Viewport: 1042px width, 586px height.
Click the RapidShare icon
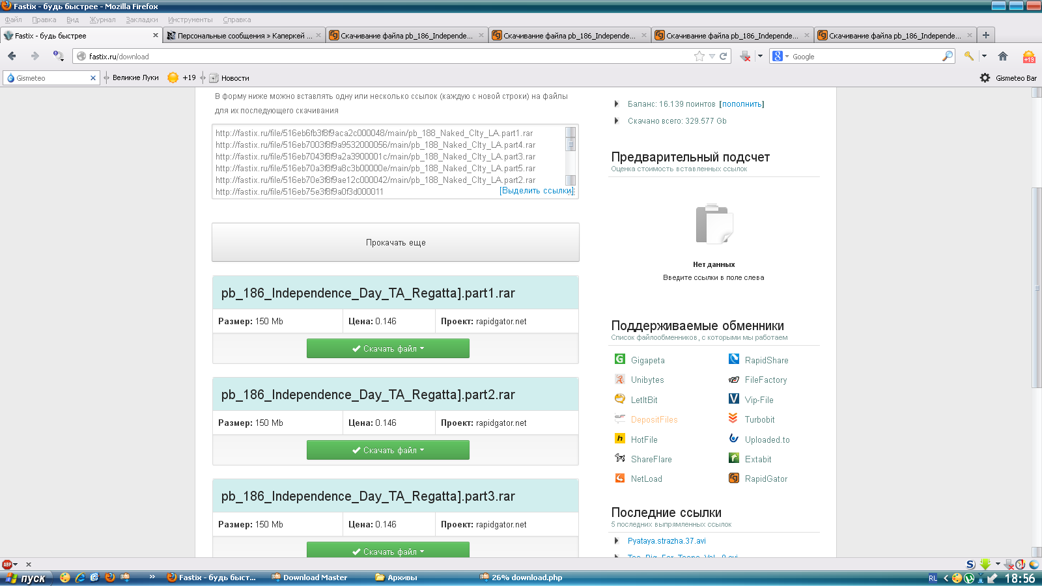coord(734,359)
